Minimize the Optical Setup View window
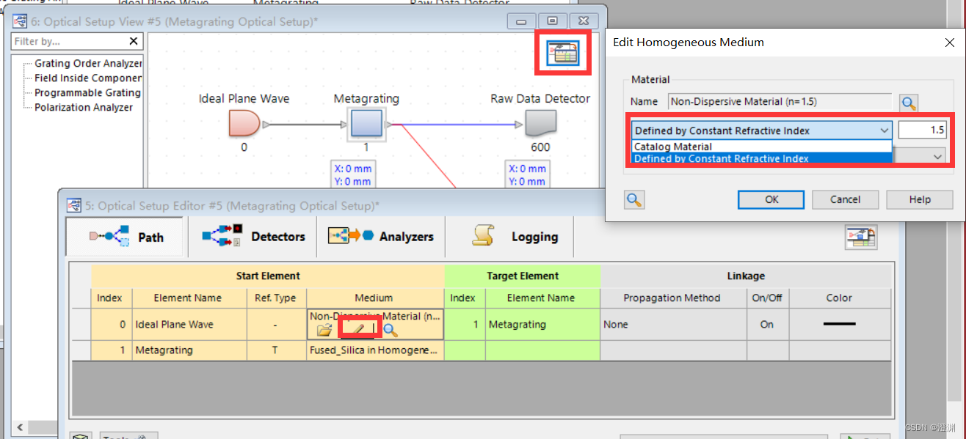966x439 pixels. [521, 21]
